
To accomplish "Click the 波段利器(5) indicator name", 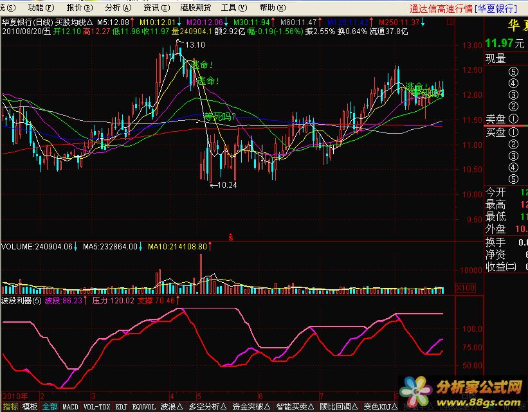I will tap(21, 301).
